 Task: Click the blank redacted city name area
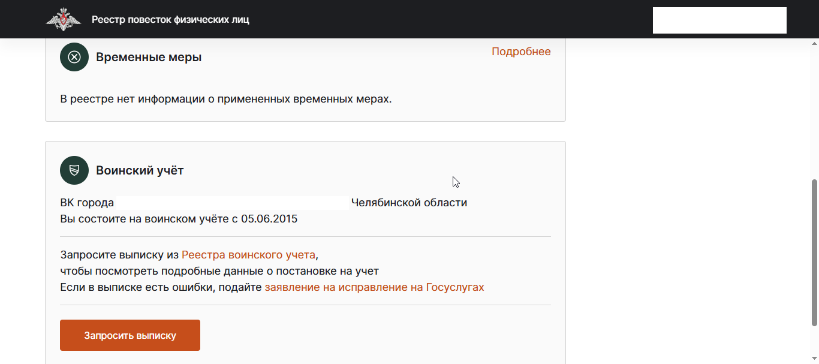[232, 203]
